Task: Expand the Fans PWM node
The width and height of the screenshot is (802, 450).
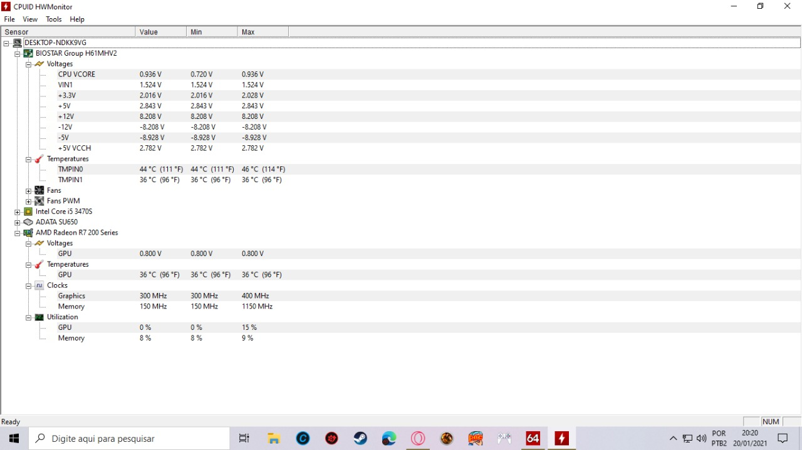Action: pyautogui.click(x=29, y=202)
